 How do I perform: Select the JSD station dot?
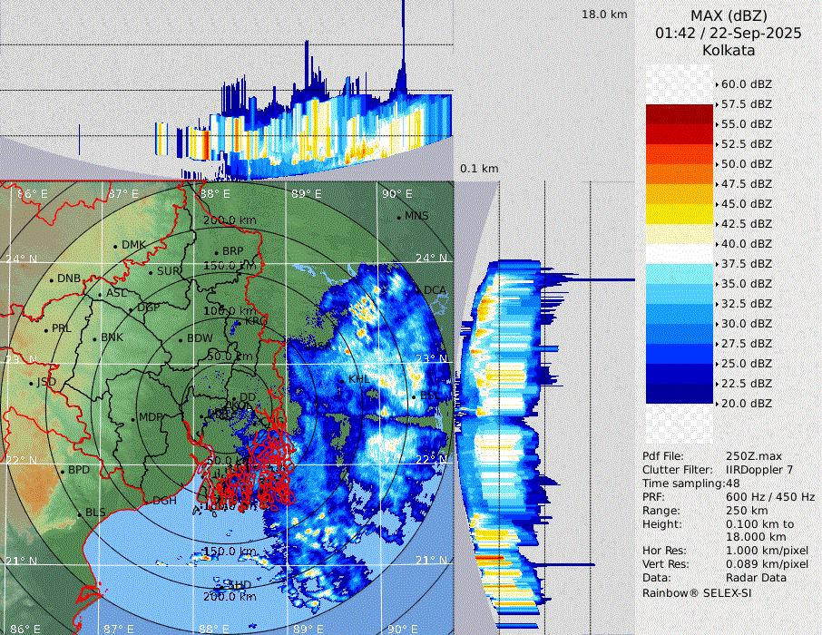32,383
